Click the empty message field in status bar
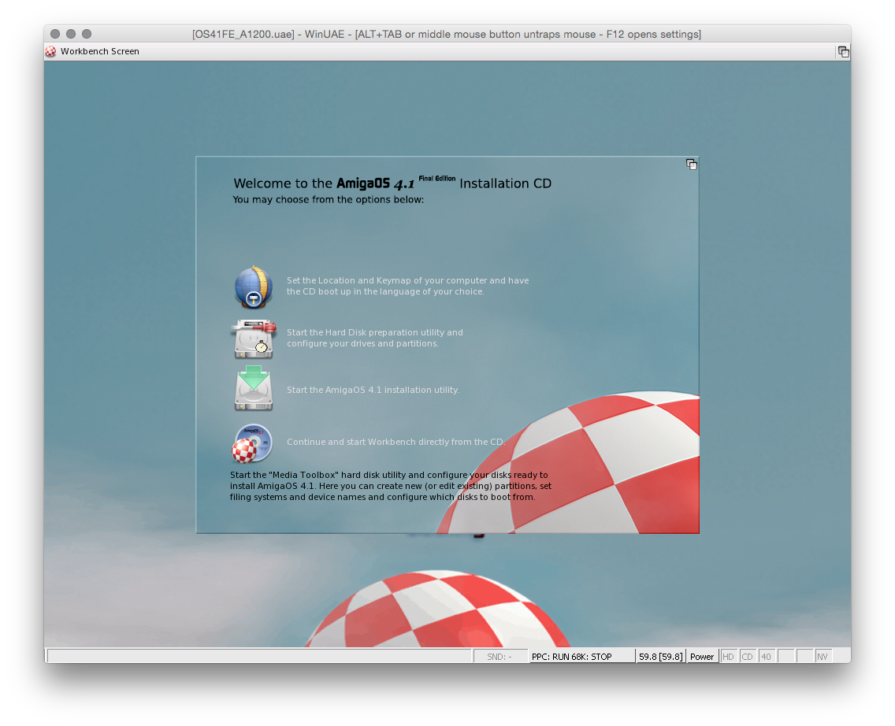The height and width of the screenshot is (726, 895). (260, 657)
